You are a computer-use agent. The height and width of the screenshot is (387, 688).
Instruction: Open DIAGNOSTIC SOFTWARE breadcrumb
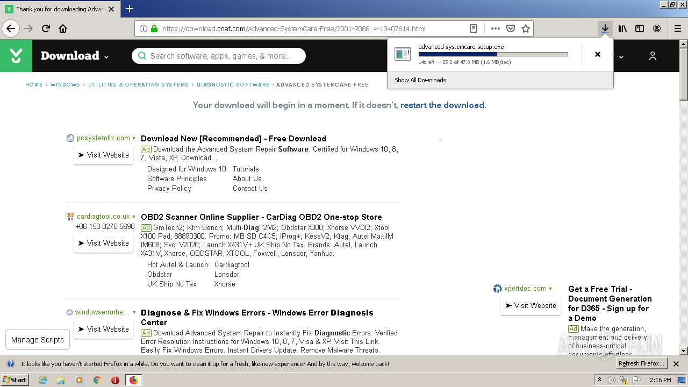tap(233, 85)
